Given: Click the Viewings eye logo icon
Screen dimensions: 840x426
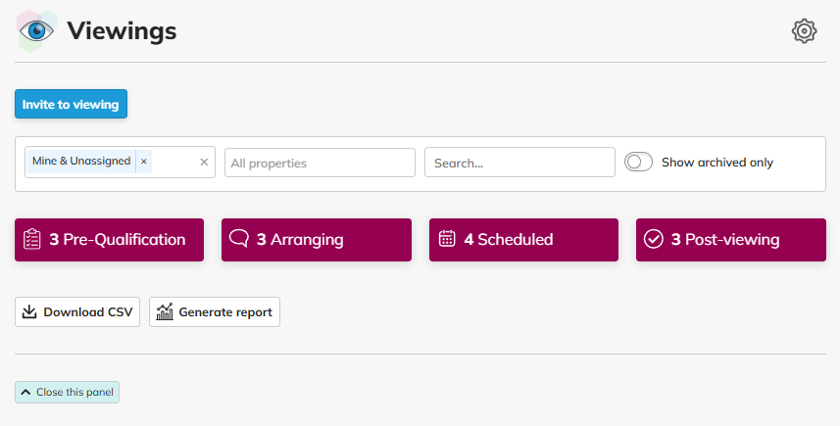Looking at the screenshot, I should tap(37, 30).
